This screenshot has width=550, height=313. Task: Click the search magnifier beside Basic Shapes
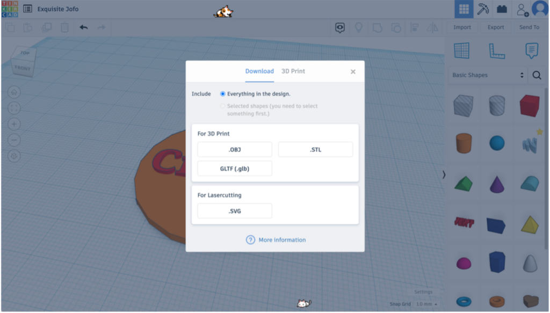[x=537, y=75]
